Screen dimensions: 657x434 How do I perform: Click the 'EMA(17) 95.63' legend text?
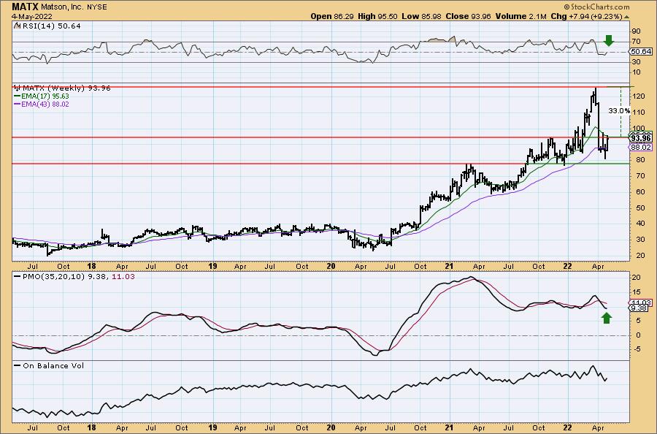coord(45,96)
